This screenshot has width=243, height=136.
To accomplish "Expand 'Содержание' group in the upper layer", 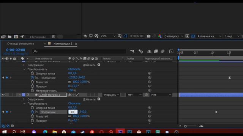I will pos(24,65).
